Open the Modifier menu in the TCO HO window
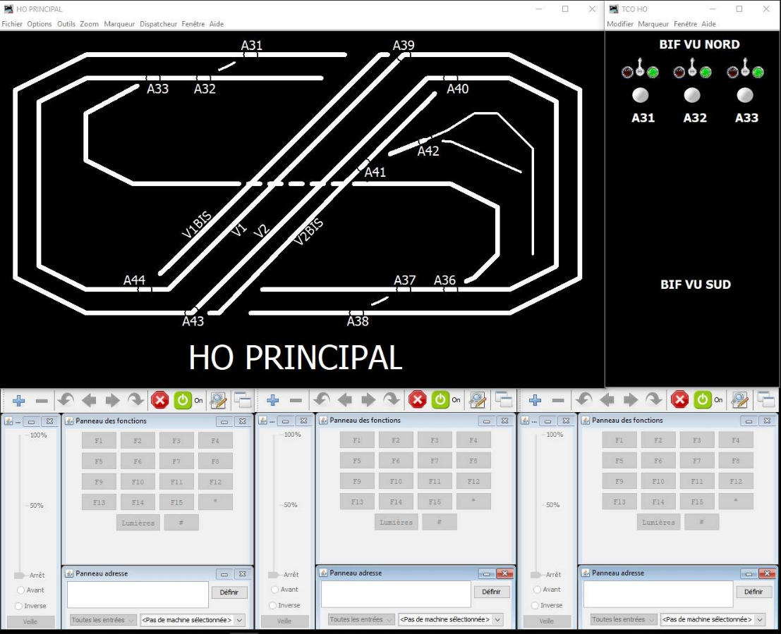Screen dimensions: 781x634 point(620,24)
